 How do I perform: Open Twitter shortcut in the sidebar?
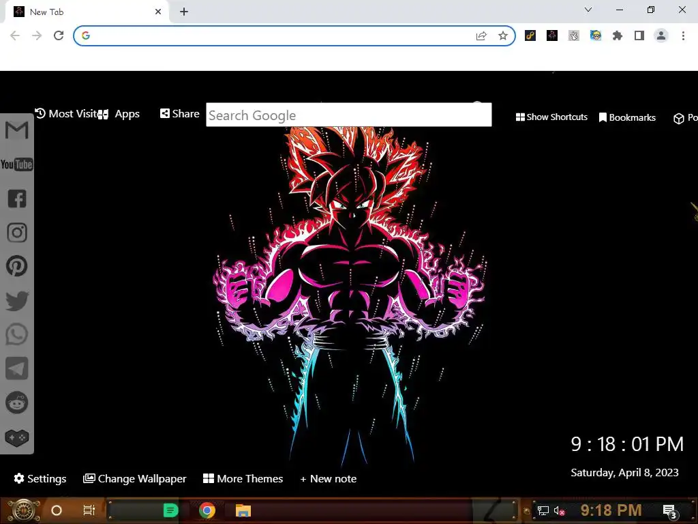click(17, 301)
